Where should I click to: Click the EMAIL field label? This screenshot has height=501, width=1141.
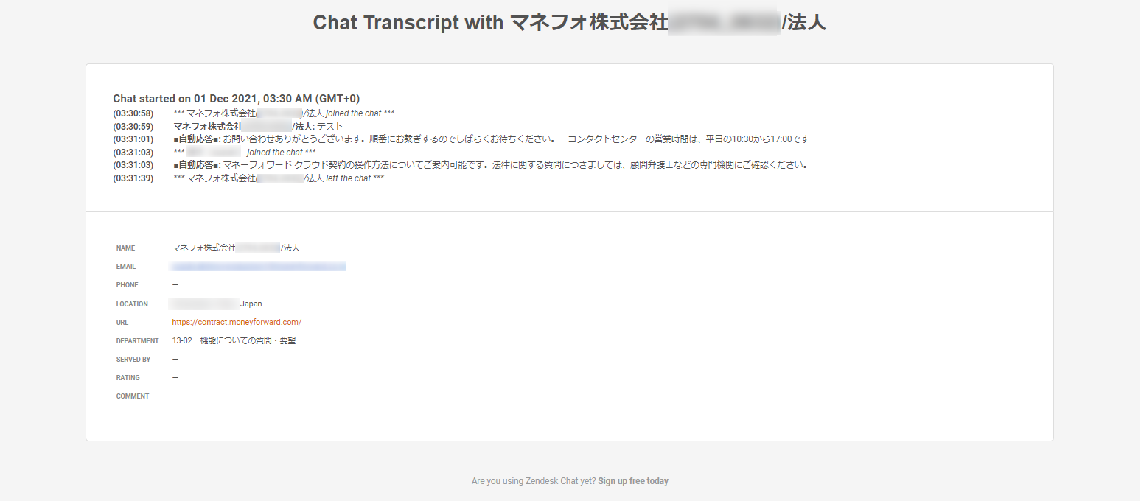(x=126, y=267)
